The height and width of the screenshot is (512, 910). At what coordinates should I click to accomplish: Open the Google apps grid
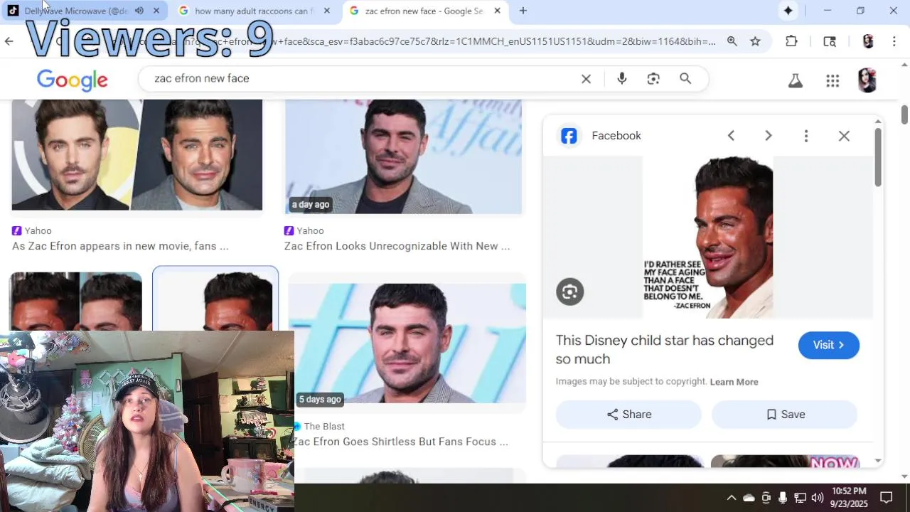click(833, 80)
